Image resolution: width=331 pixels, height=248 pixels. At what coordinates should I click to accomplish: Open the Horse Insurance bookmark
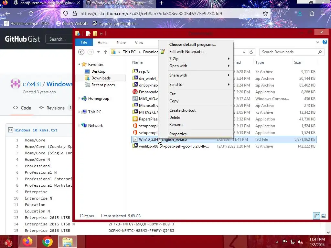point(28,23)
